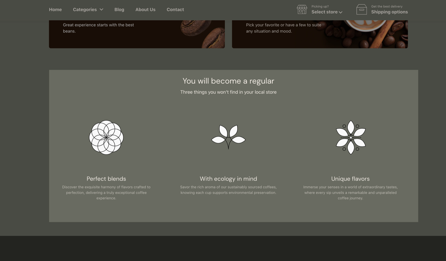This screenshot has height=261, width=446.
Task: Open the Categories menu
Action: click(x=88, y=9)
